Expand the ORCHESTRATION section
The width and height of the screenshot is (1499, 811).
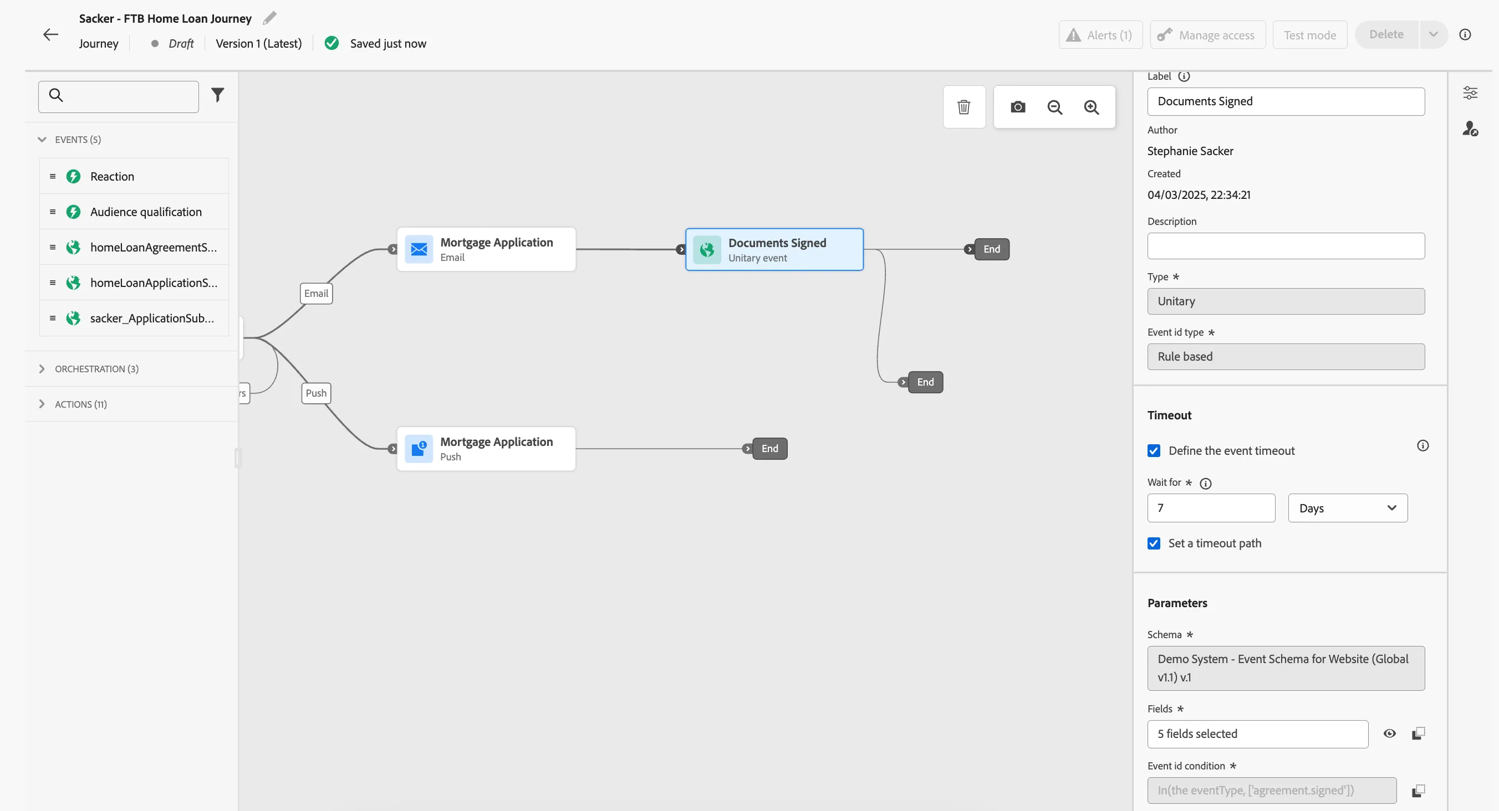pos(42,368)
